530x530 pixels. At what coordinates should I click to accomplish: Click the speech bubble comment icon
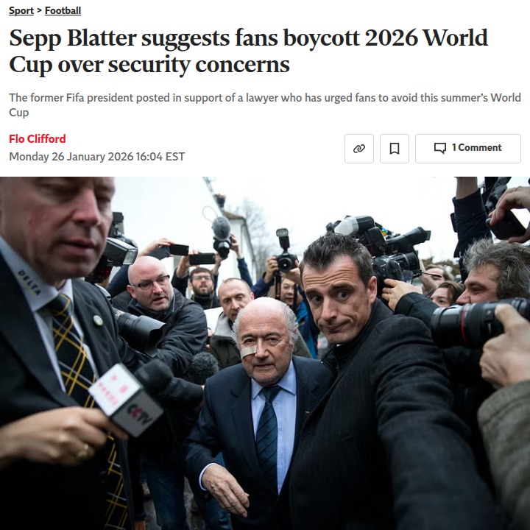439,148
